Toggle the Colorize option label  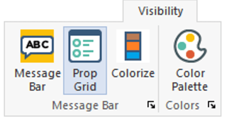click(133, 73)
